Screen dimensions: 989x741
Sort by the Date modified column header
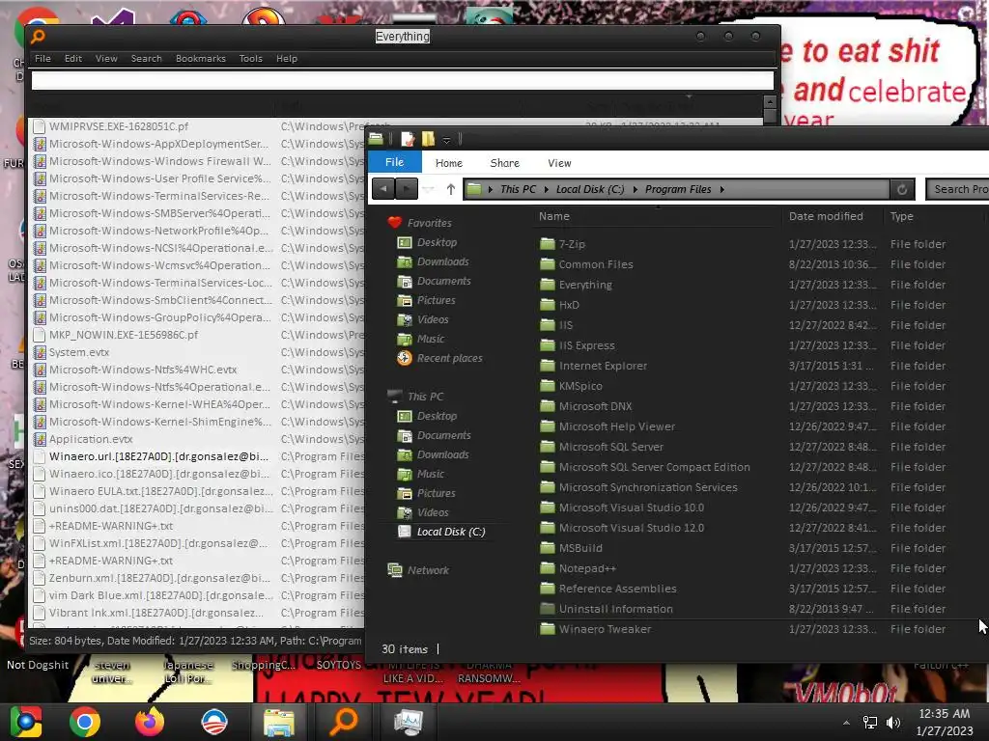(x=826, y=216)
